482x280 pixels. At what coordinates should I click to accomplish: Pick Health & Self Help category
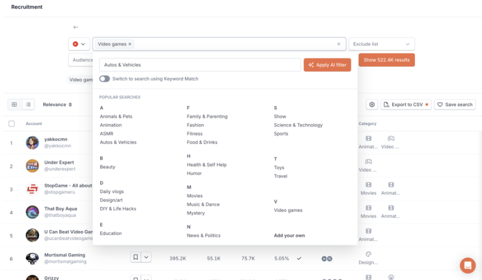click(x=206, y=165)
